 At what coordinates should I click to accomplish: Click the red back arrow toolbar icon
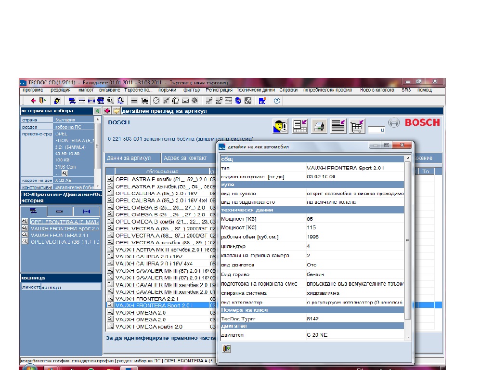point(33,101)
